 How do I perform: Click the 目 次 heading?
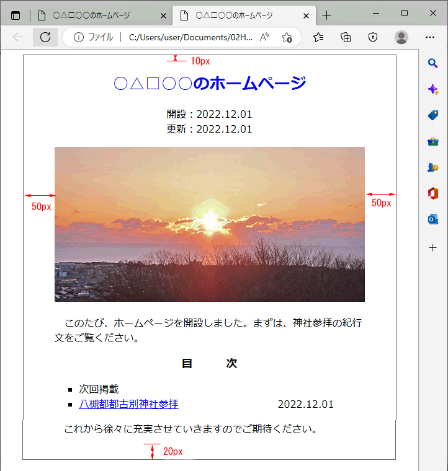pos(210,363)
